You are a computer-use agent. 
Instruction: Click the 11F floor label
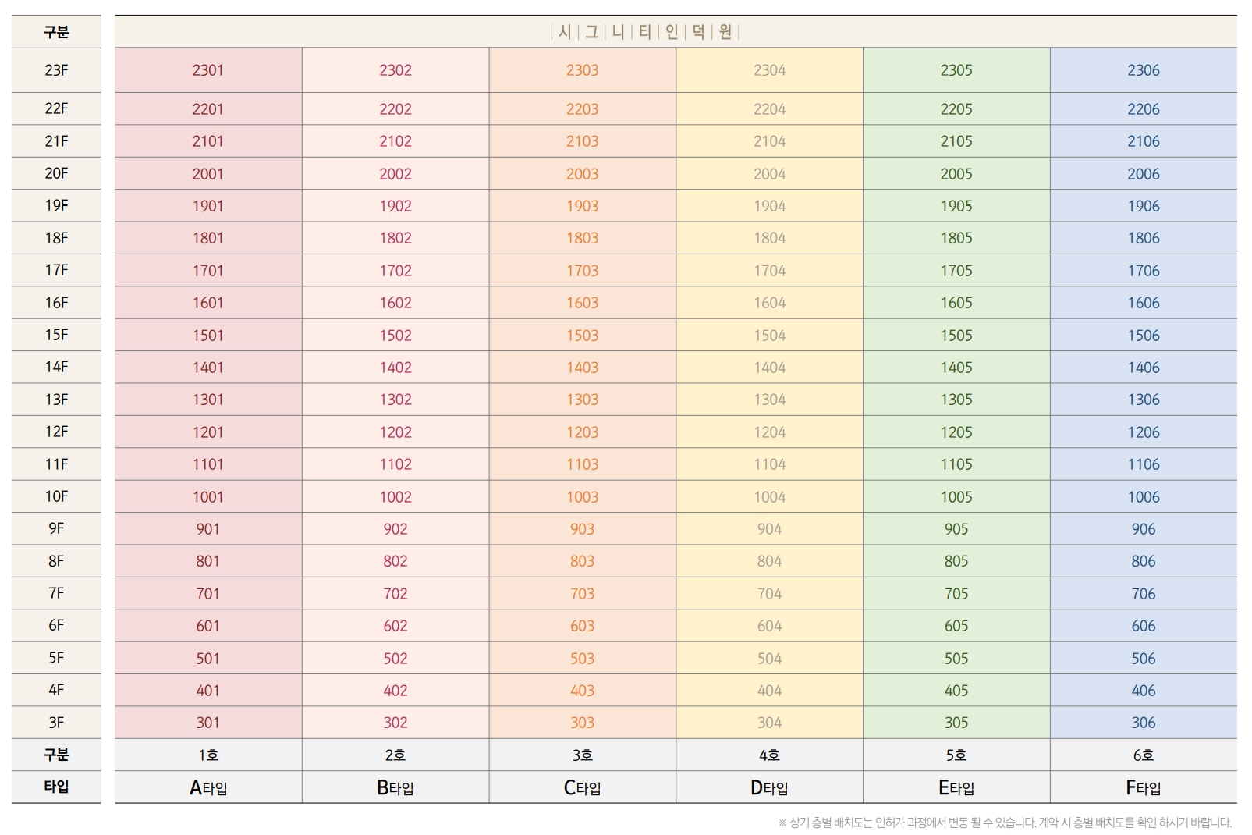point(56,464)
